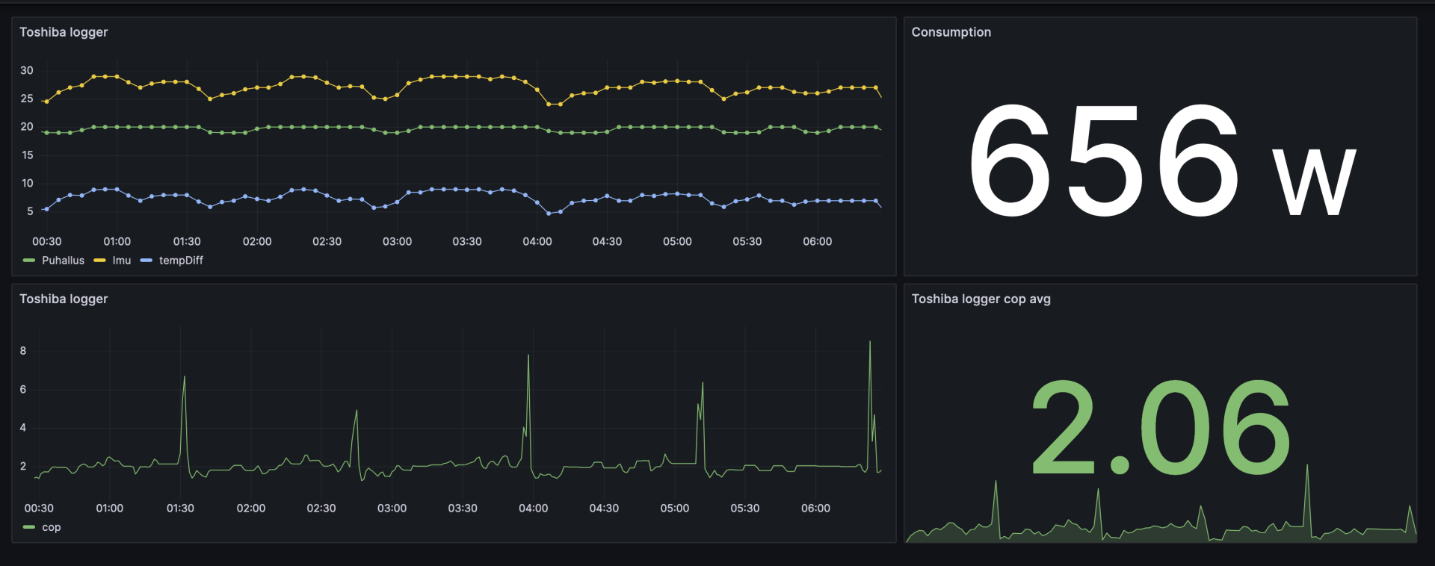Click the yellow Imu legend color swatch
The height and width of the screenshot is (566, 1435).
(99, 261)
